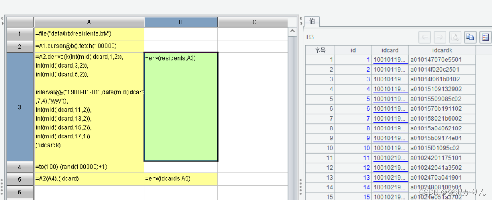Click value a01015f01095c02

click(435, 148)
